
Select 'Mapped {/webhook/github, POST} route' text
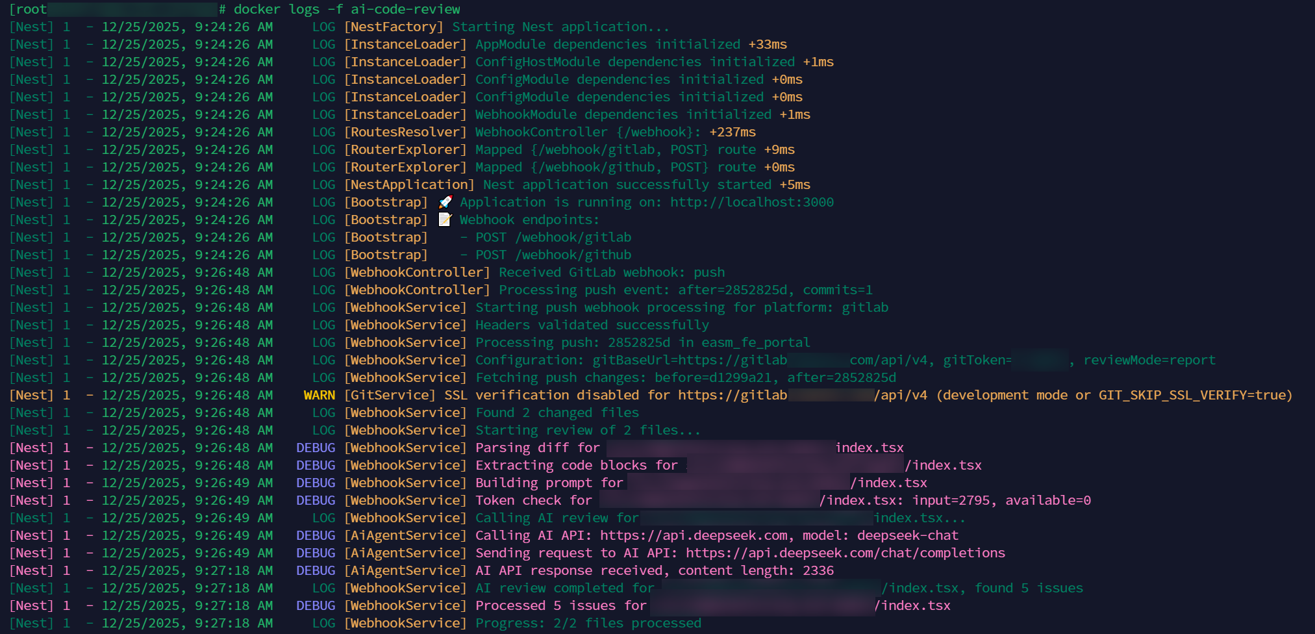point(616,167)
